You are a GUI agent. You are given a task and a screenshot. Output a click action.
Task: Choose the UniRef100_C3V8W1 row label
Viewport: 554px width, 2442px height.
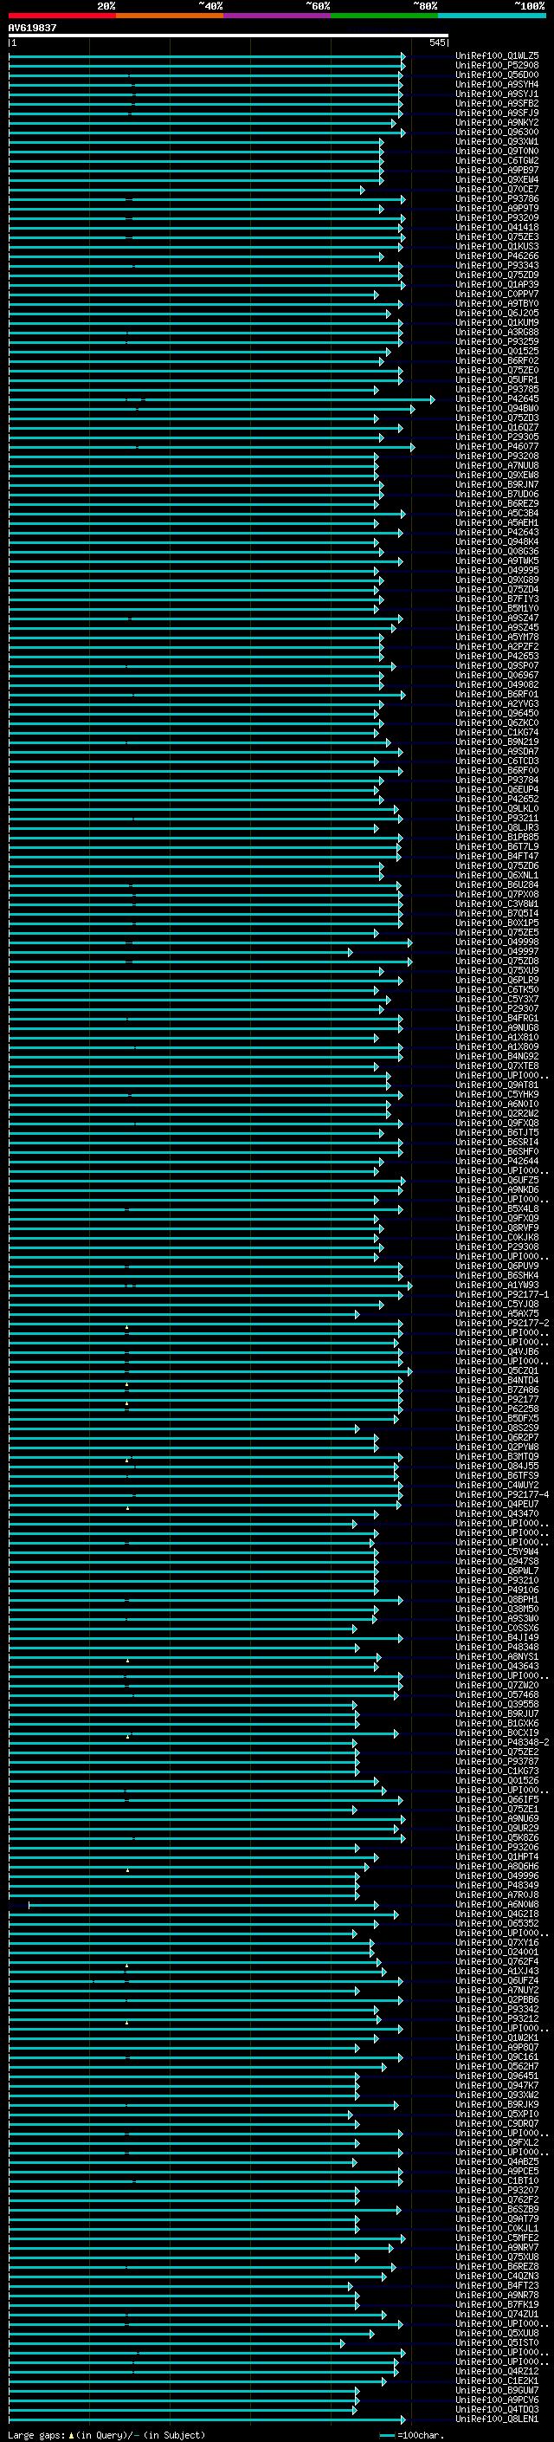pyautogui.click(x=497, y=904)
